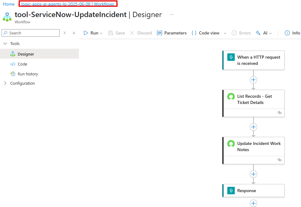Click the workflow icon beside the title
The width and height of the screenshot is (301, 207).
(7, 17)
